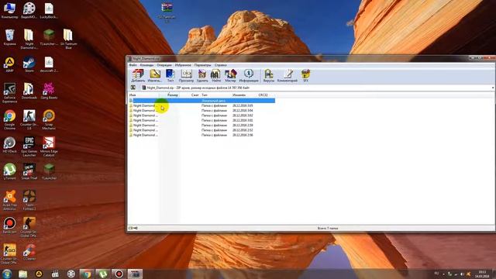Select the Team Fortress 2 shortcut
The image size is (496, 279).
(x=29, y=200)
